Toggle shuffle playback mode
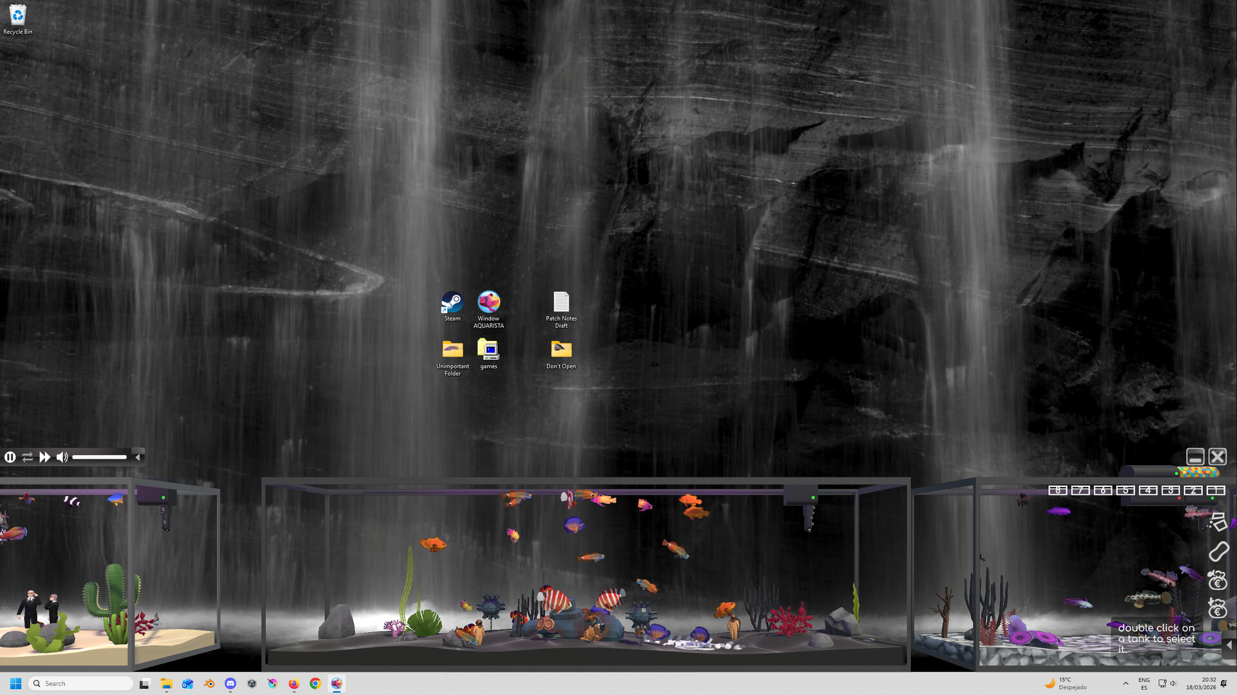1237x695 pixels. point(26,457)
